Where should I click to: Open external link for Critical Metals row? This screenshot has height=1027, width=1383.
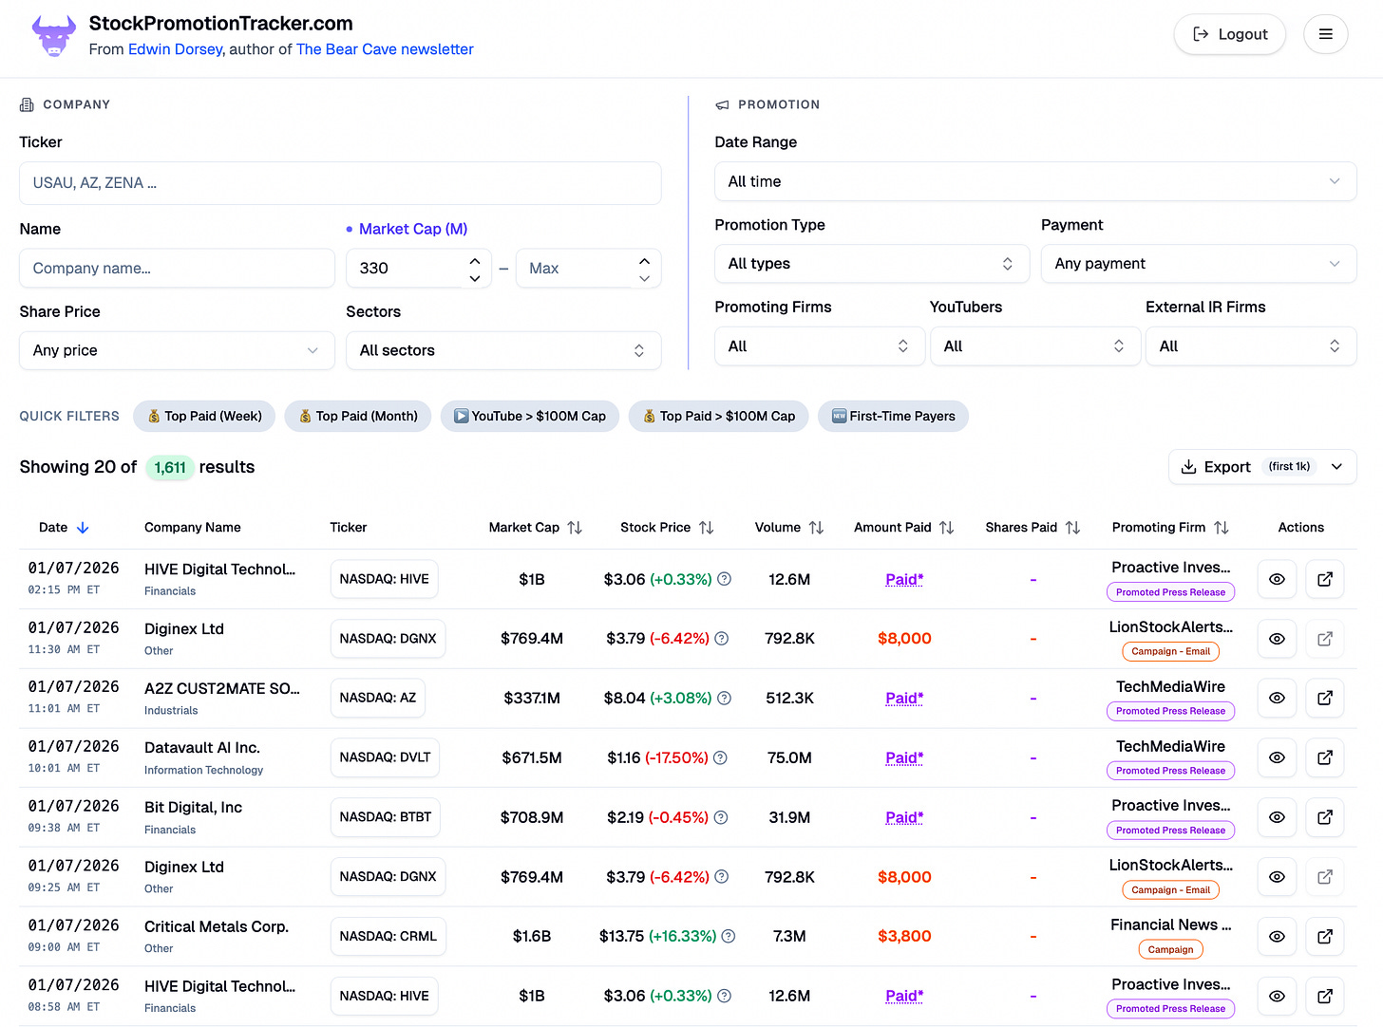(1324, 936)
